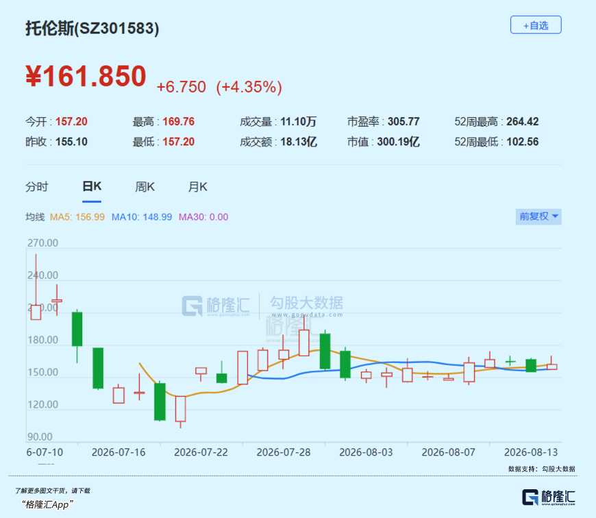The height and width of the screenshot is (518, 596).
Task: Click the 2026-08-13 date axis label
Action: (531, 452)
